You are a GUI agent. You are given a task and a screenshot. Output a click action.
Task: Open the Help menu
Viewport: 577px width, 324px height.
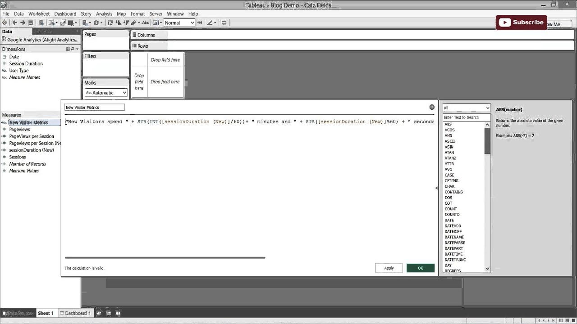tap(193, 14)
